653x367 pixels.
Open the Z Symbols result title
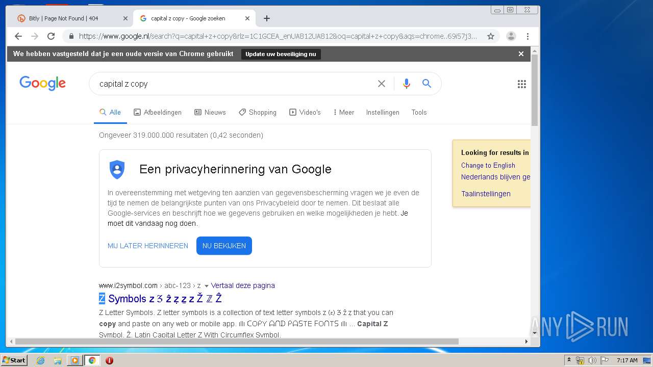[x=160, y=299]
